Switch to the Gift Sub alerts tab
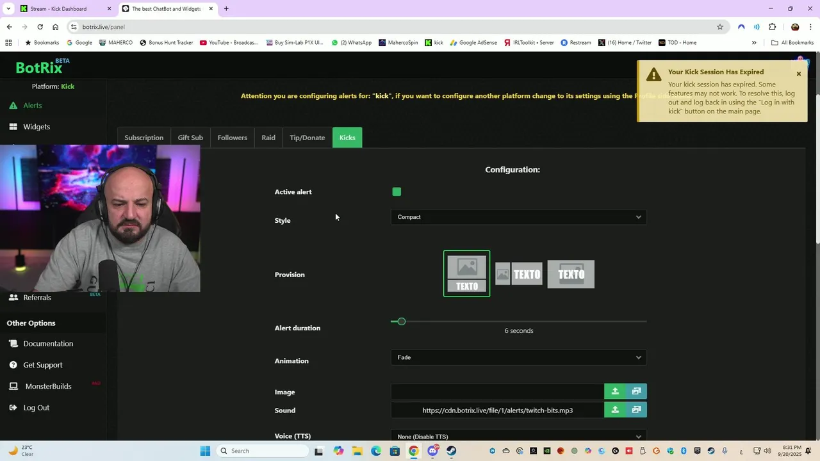Viewport: 820px width, 461px height. click(x=190, y=138)
